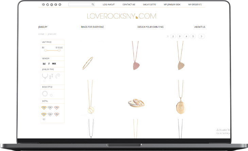Select first-row yellow gold metal diamond
Viewport: 248px width, 151px height.
pyautogui.click(x=44, y=108)
